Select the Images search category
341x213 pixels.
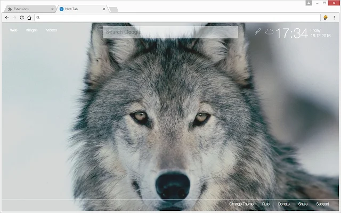click(x=32, y=30)
